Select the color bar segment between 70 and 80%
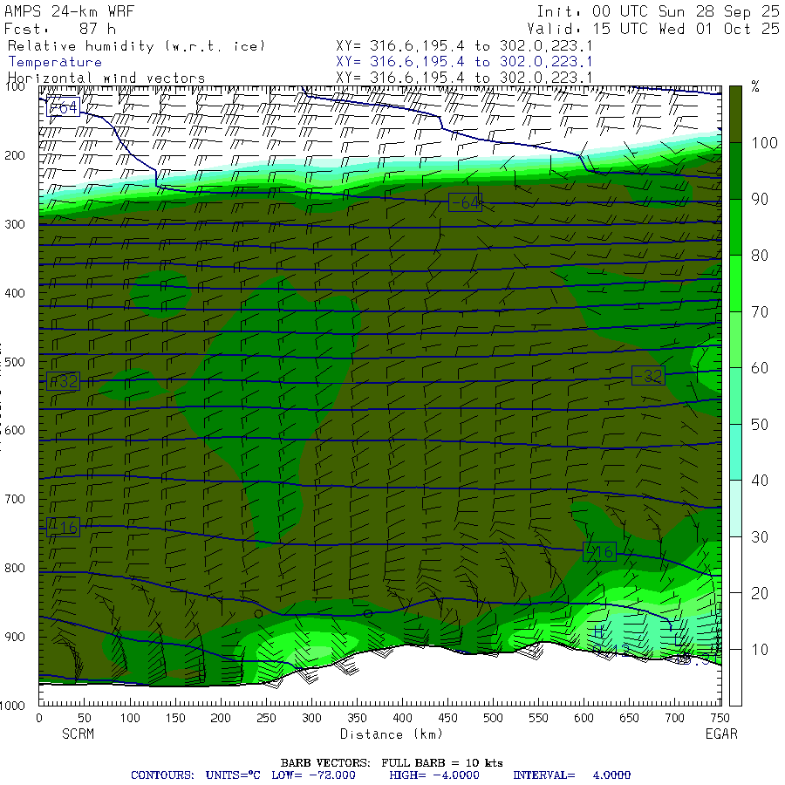The image size is (785, 785). coord(735,283)
